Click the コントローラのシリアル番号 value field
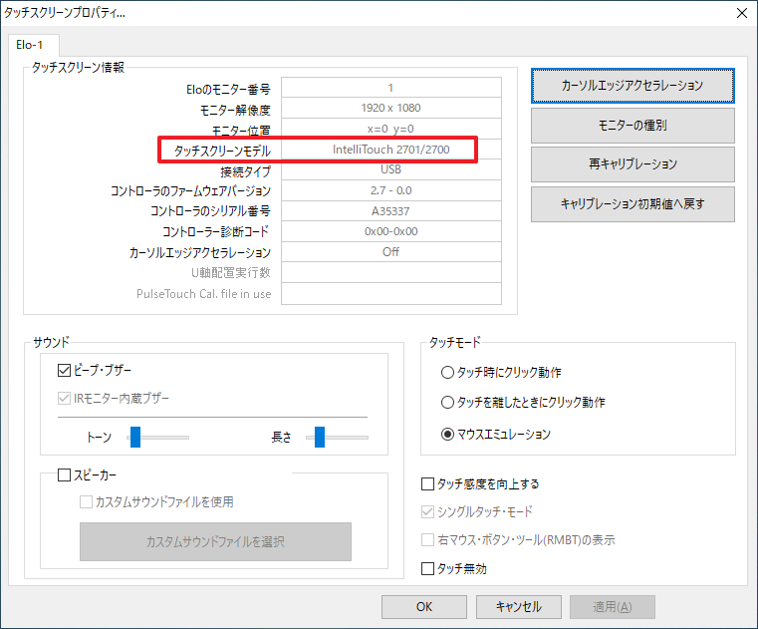This screenshot has height=629, width=758. click(x=389, y=211)
